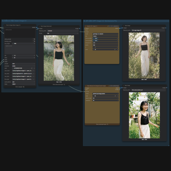The image size is (171, 171).
Task: Click the mask input port on GPT Image node
Action: (84, 30)
